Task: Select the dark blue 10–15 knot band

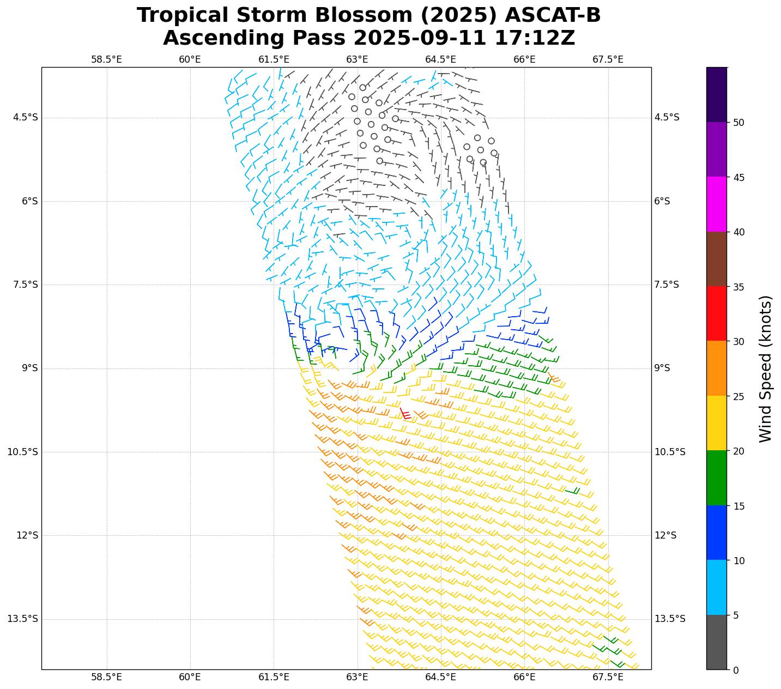Action: click(x=716, y=533)
